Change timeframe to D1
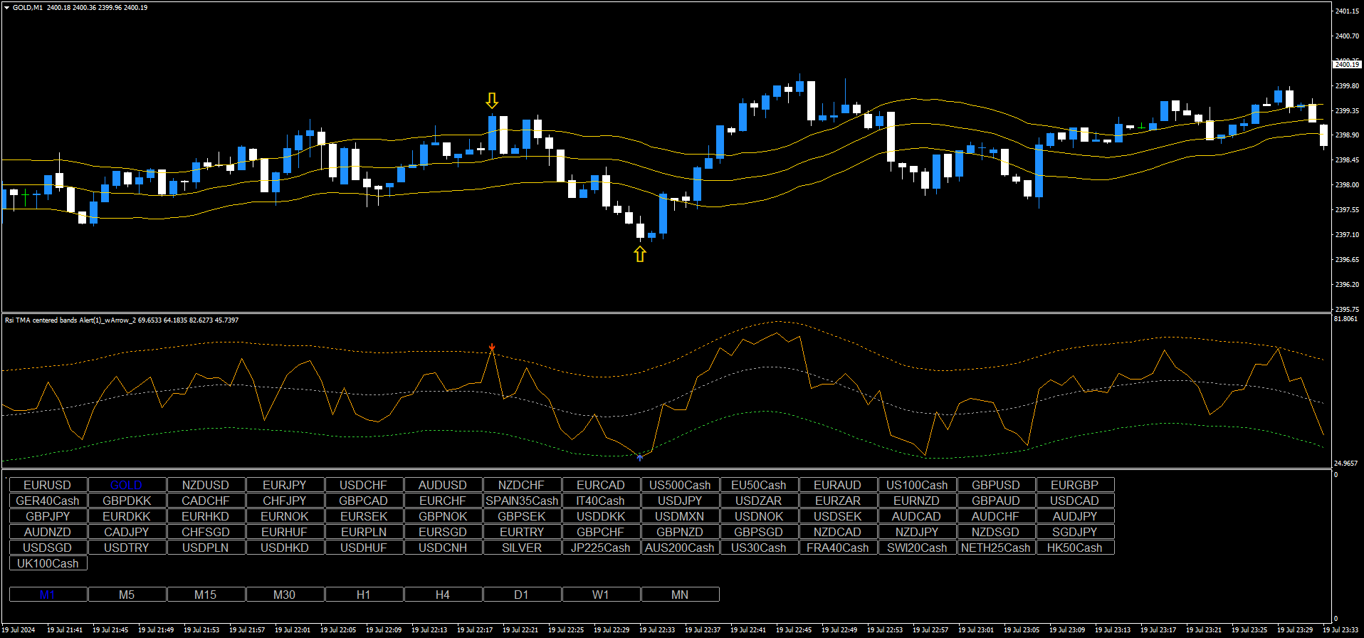 point(522,595)
